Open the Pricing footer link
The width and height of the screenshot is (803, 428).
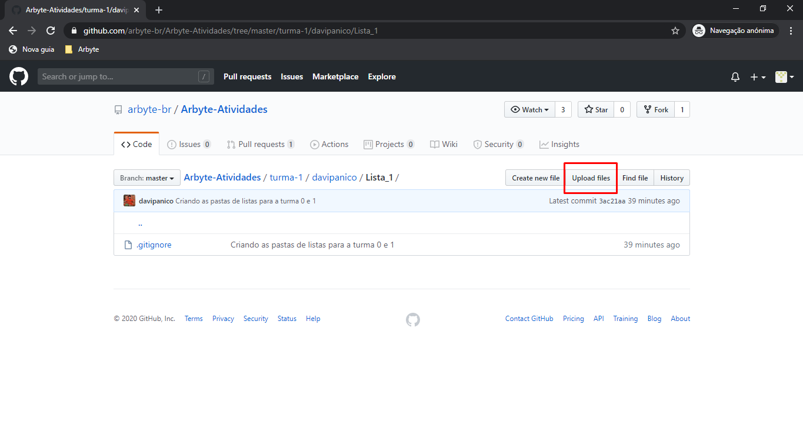[574, 319]
